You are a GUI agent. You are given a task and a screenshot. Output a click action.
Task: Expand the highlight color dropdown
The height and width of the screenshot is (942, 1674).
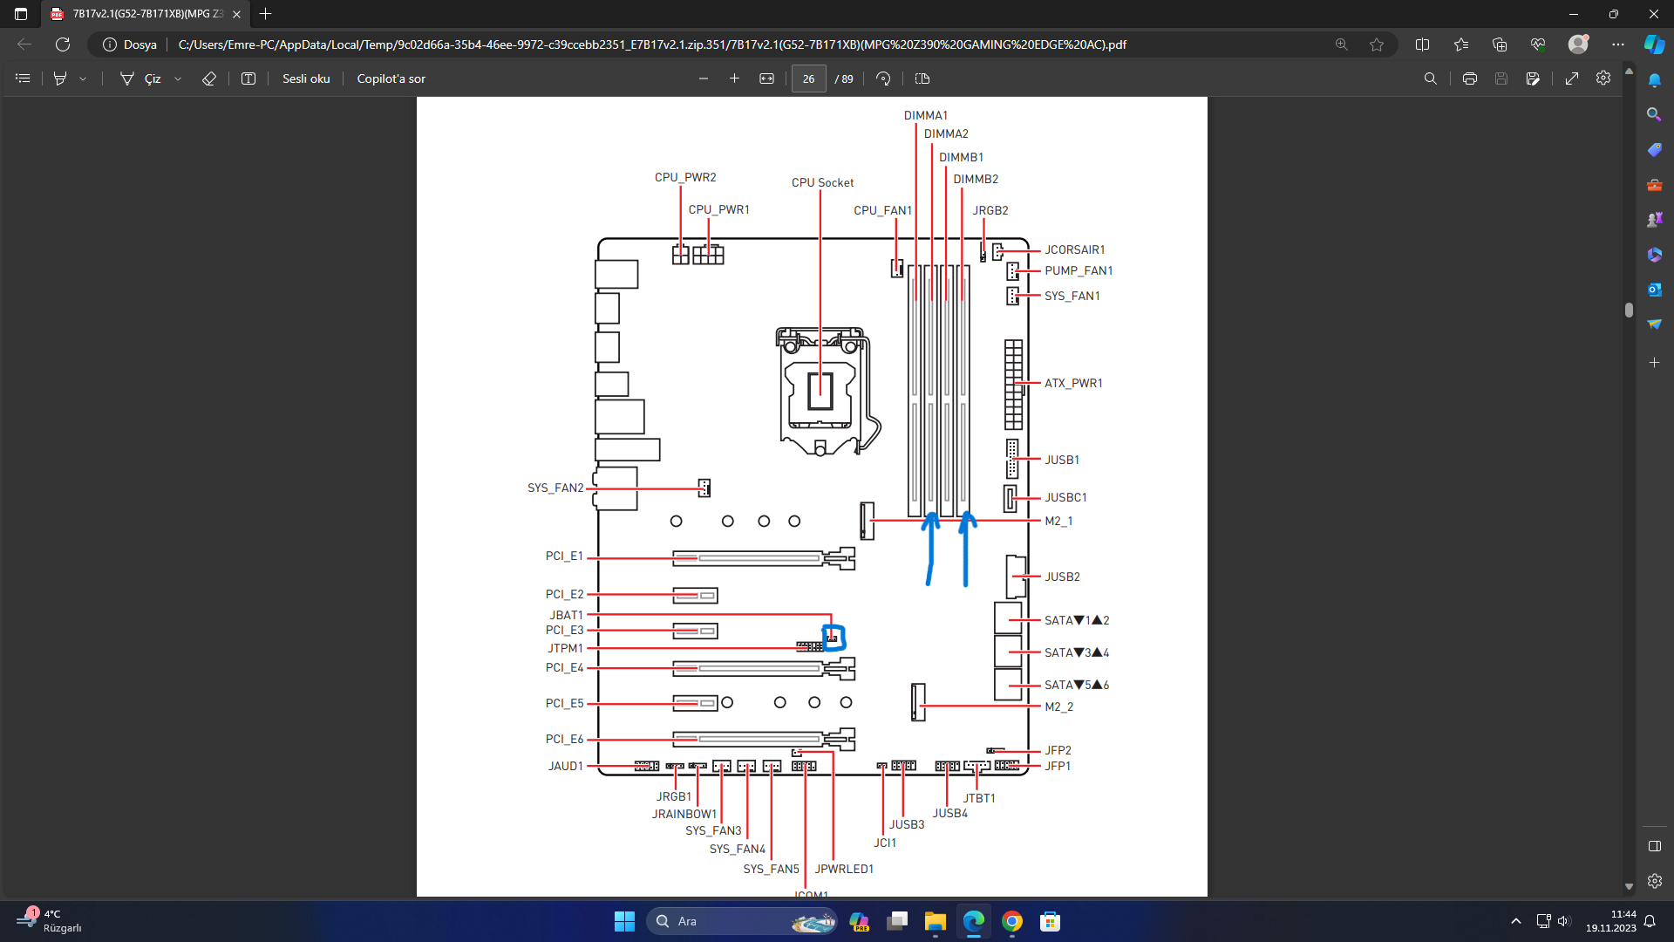coord(83,78)
